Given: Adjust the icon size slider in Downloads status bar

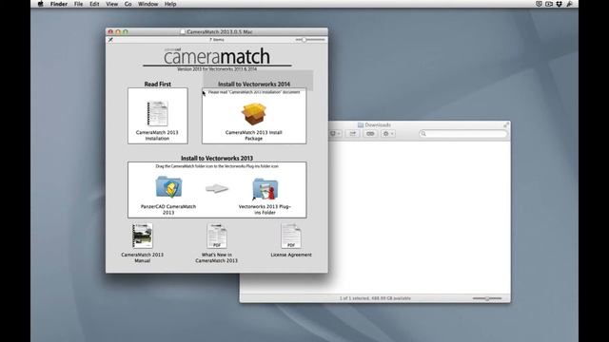Looking at the screenshot, I should (487, 298).
